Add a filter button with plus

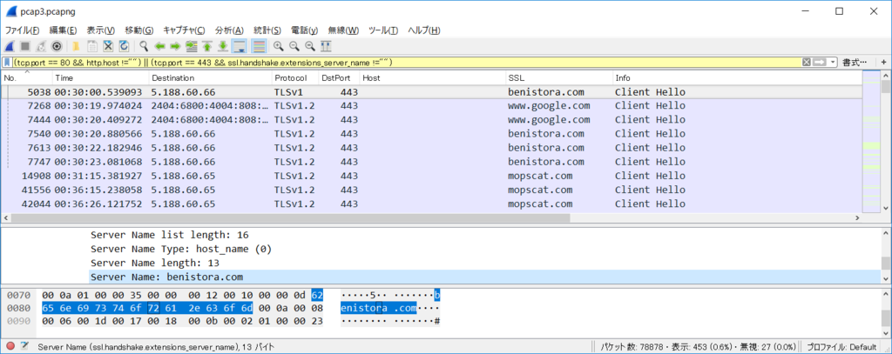pos(883,63)
